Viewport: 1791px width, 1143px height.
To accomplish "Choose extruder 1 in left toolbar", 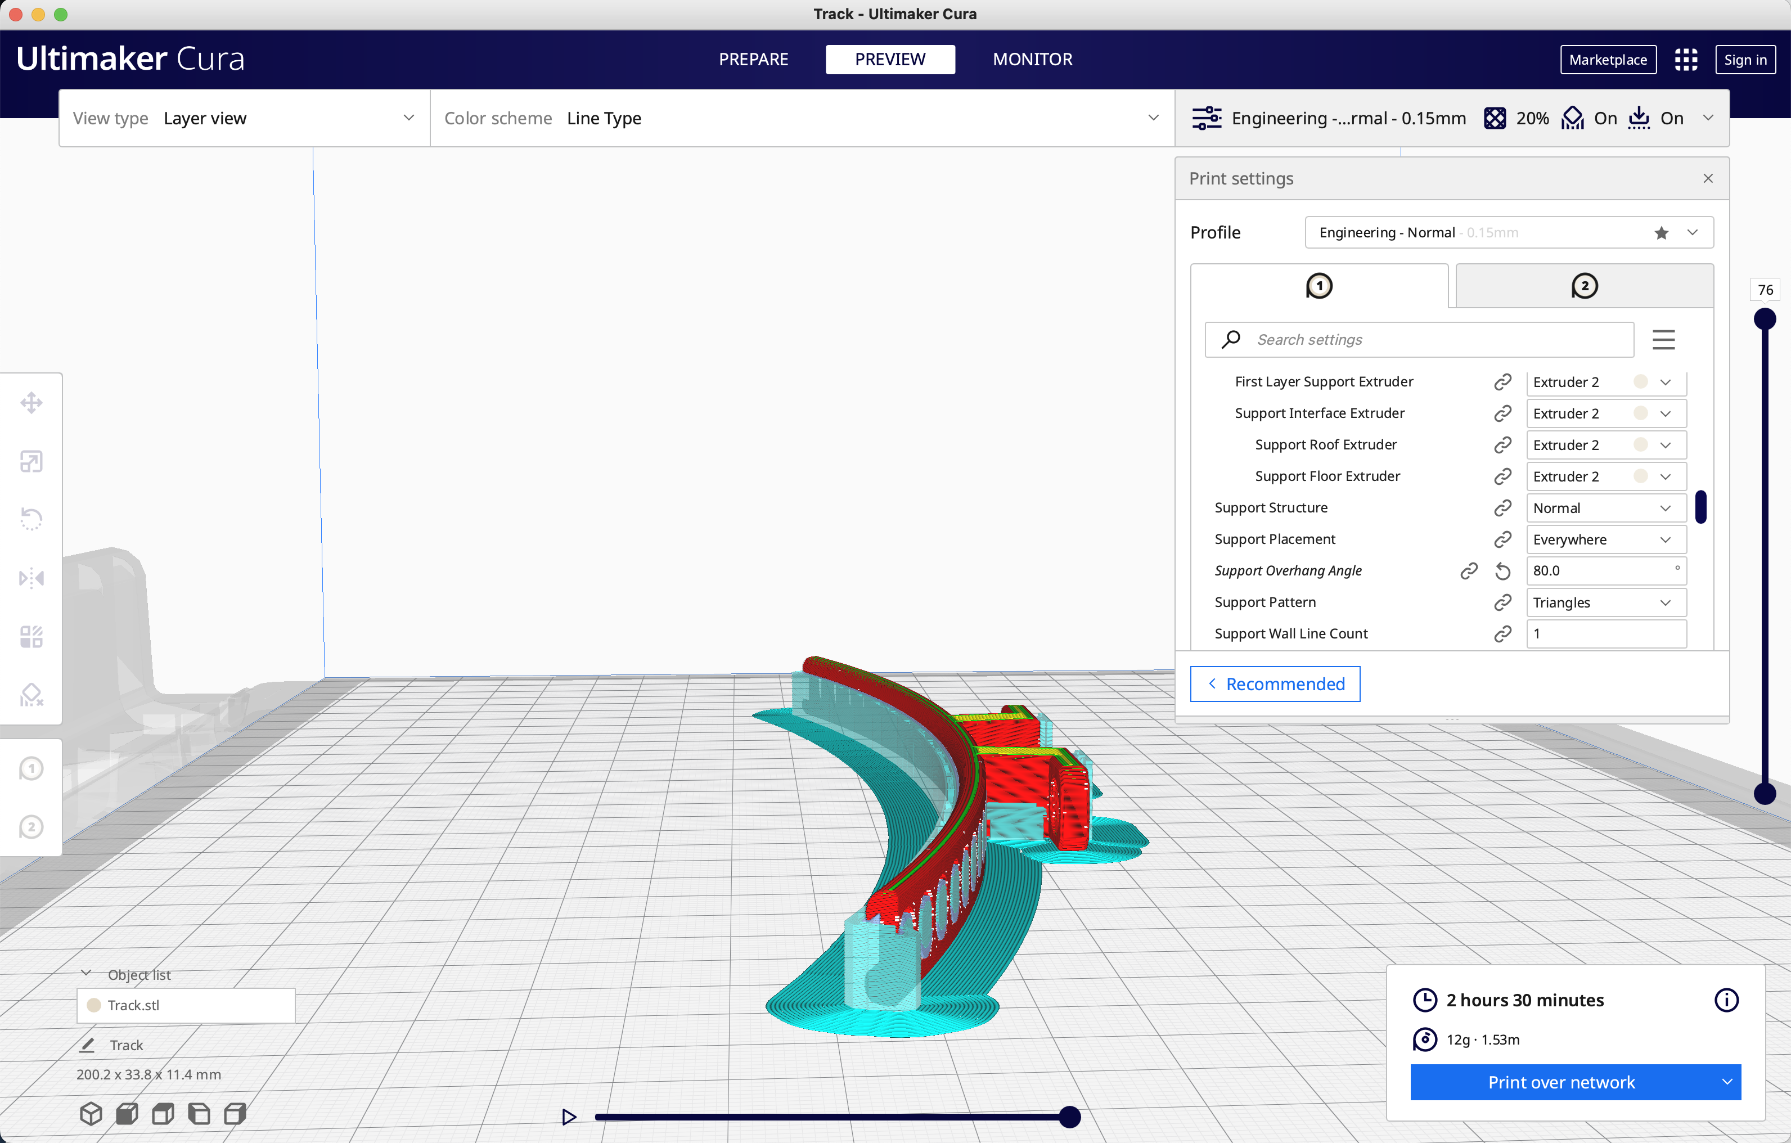I will 31,768.
